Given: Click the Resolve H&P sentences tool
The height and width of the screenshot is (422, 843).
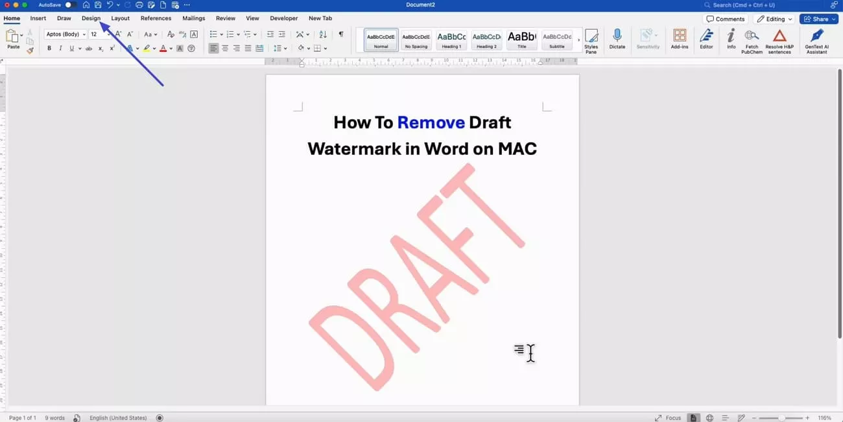Looking at the screenshot, I should [779, 40].
